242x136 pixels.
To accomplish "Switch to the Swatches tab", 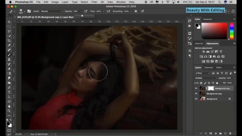I will pyautogui.click(x=208, y=19).
